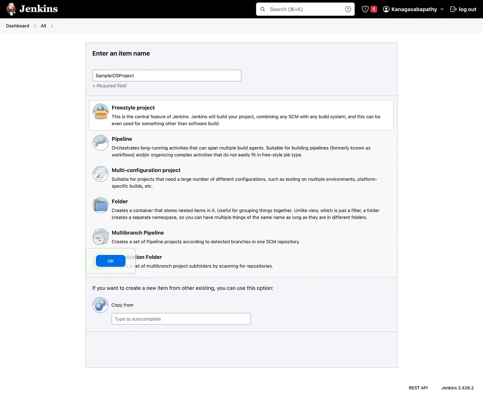Click the Folder item icon
The height and width of the screenshot is (398, 483).
coord(100,205)
